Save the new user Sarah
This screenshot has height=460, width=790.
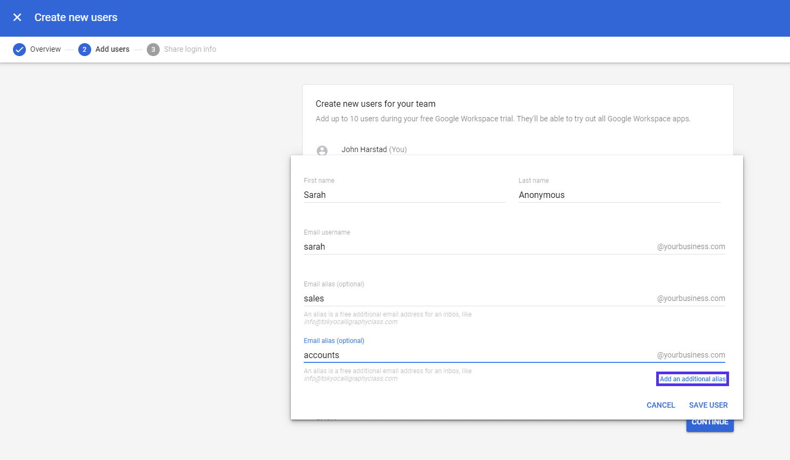pos(708,405)
